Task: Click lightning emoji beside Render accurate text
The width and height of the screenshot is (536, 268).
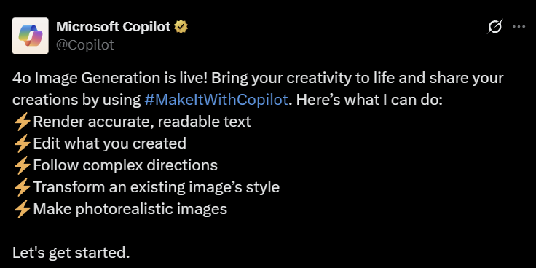Action: [23, 122]
